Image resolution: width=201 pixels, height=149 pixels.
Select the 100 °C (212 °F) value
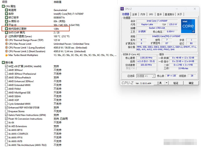pyautogui.click(x=62, y=36)
